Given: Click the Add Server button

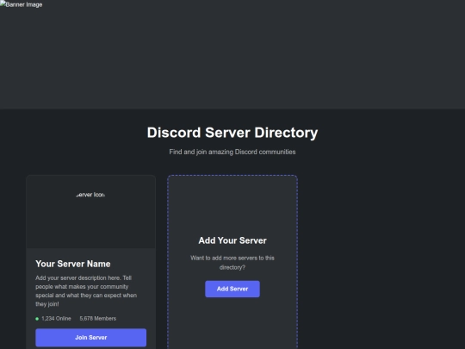Looking at the screenshot, I should pyautogui.click(x=232, y=289).
